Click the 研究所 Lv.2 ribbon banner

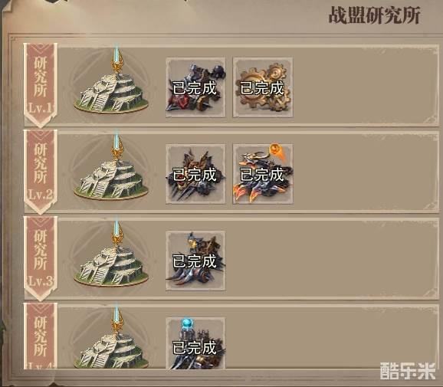(x=41, y=172)
